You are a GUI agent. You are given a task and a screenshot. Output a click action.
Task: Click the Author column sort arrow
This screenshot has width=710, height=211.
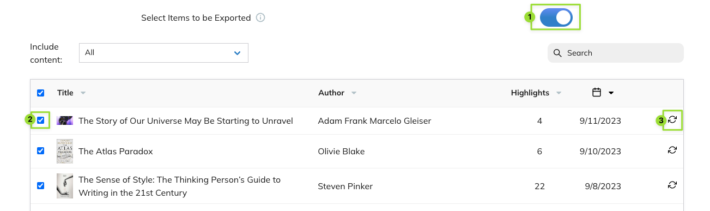354,93
